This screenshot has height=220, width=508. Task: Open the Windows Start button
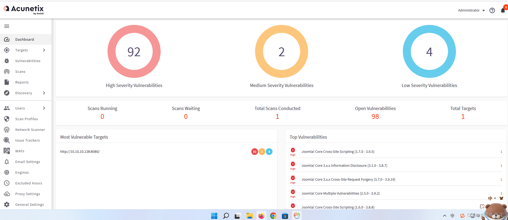[214, 216]
